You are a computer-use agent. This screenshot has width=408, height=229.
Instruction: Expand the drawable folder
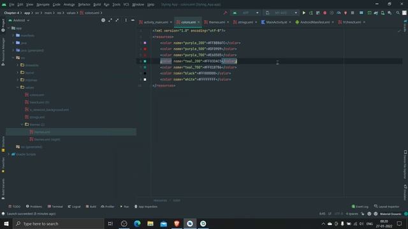18,65
